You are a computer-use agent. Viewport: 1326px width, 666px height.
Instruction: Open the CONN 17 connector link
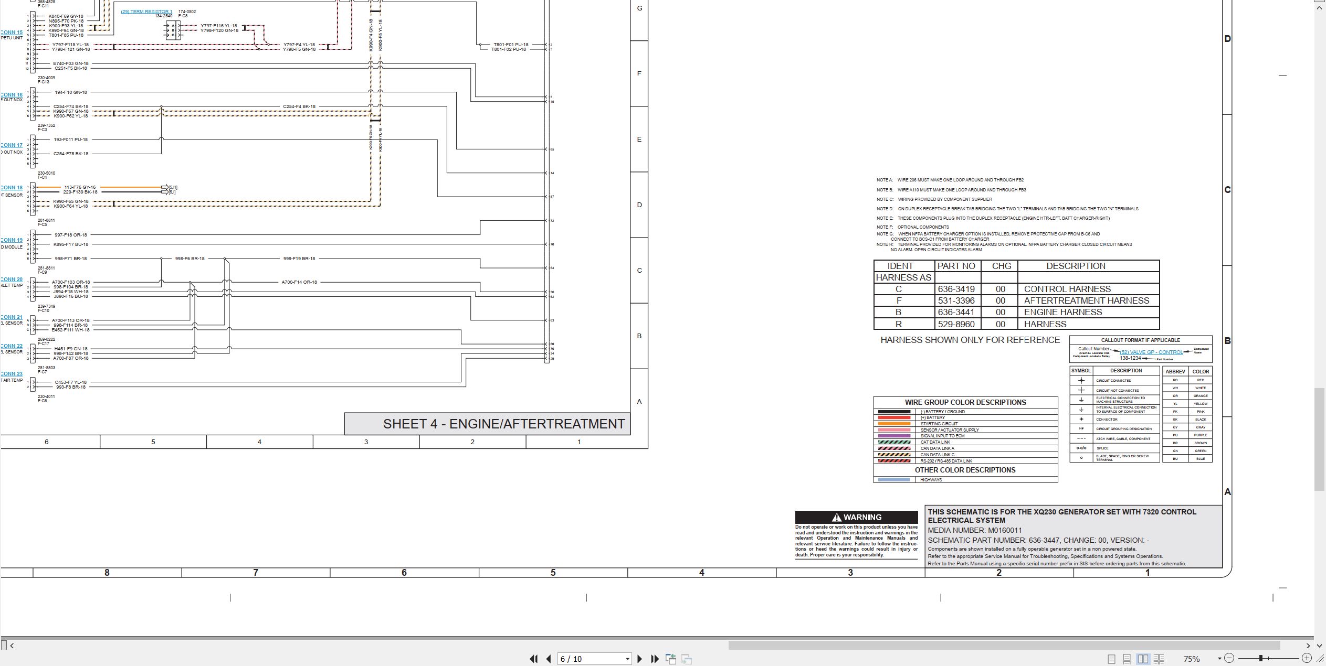pyautogui.click(x=12, y=145)
